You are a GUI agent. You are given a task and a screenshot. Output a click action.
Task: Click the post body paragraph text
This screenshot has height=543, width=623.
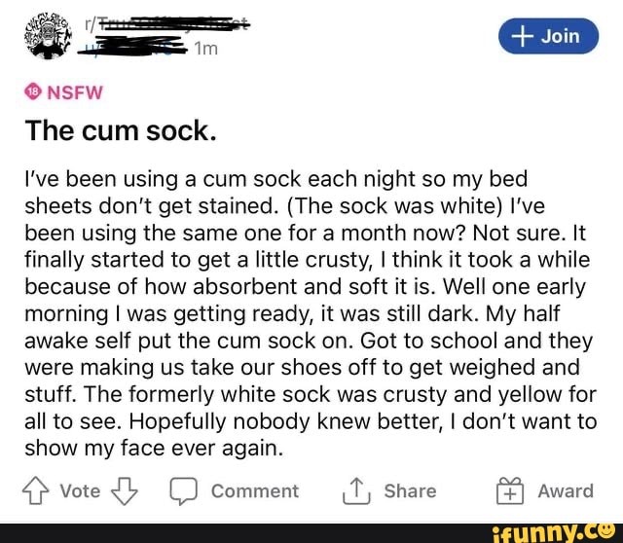(x=311, y=313)
